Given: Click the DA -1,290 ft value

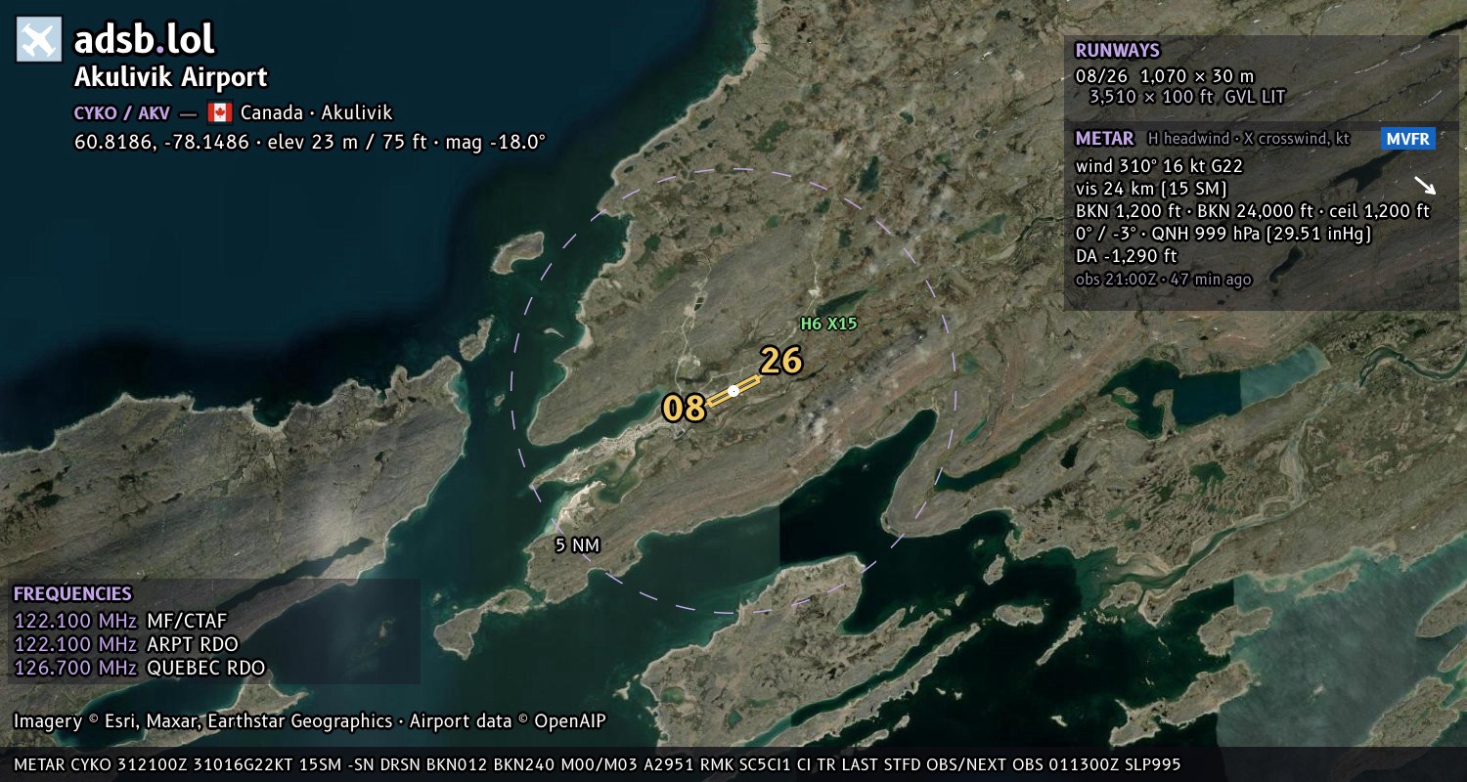Looking at the screenshot, I should (1126, 256).
